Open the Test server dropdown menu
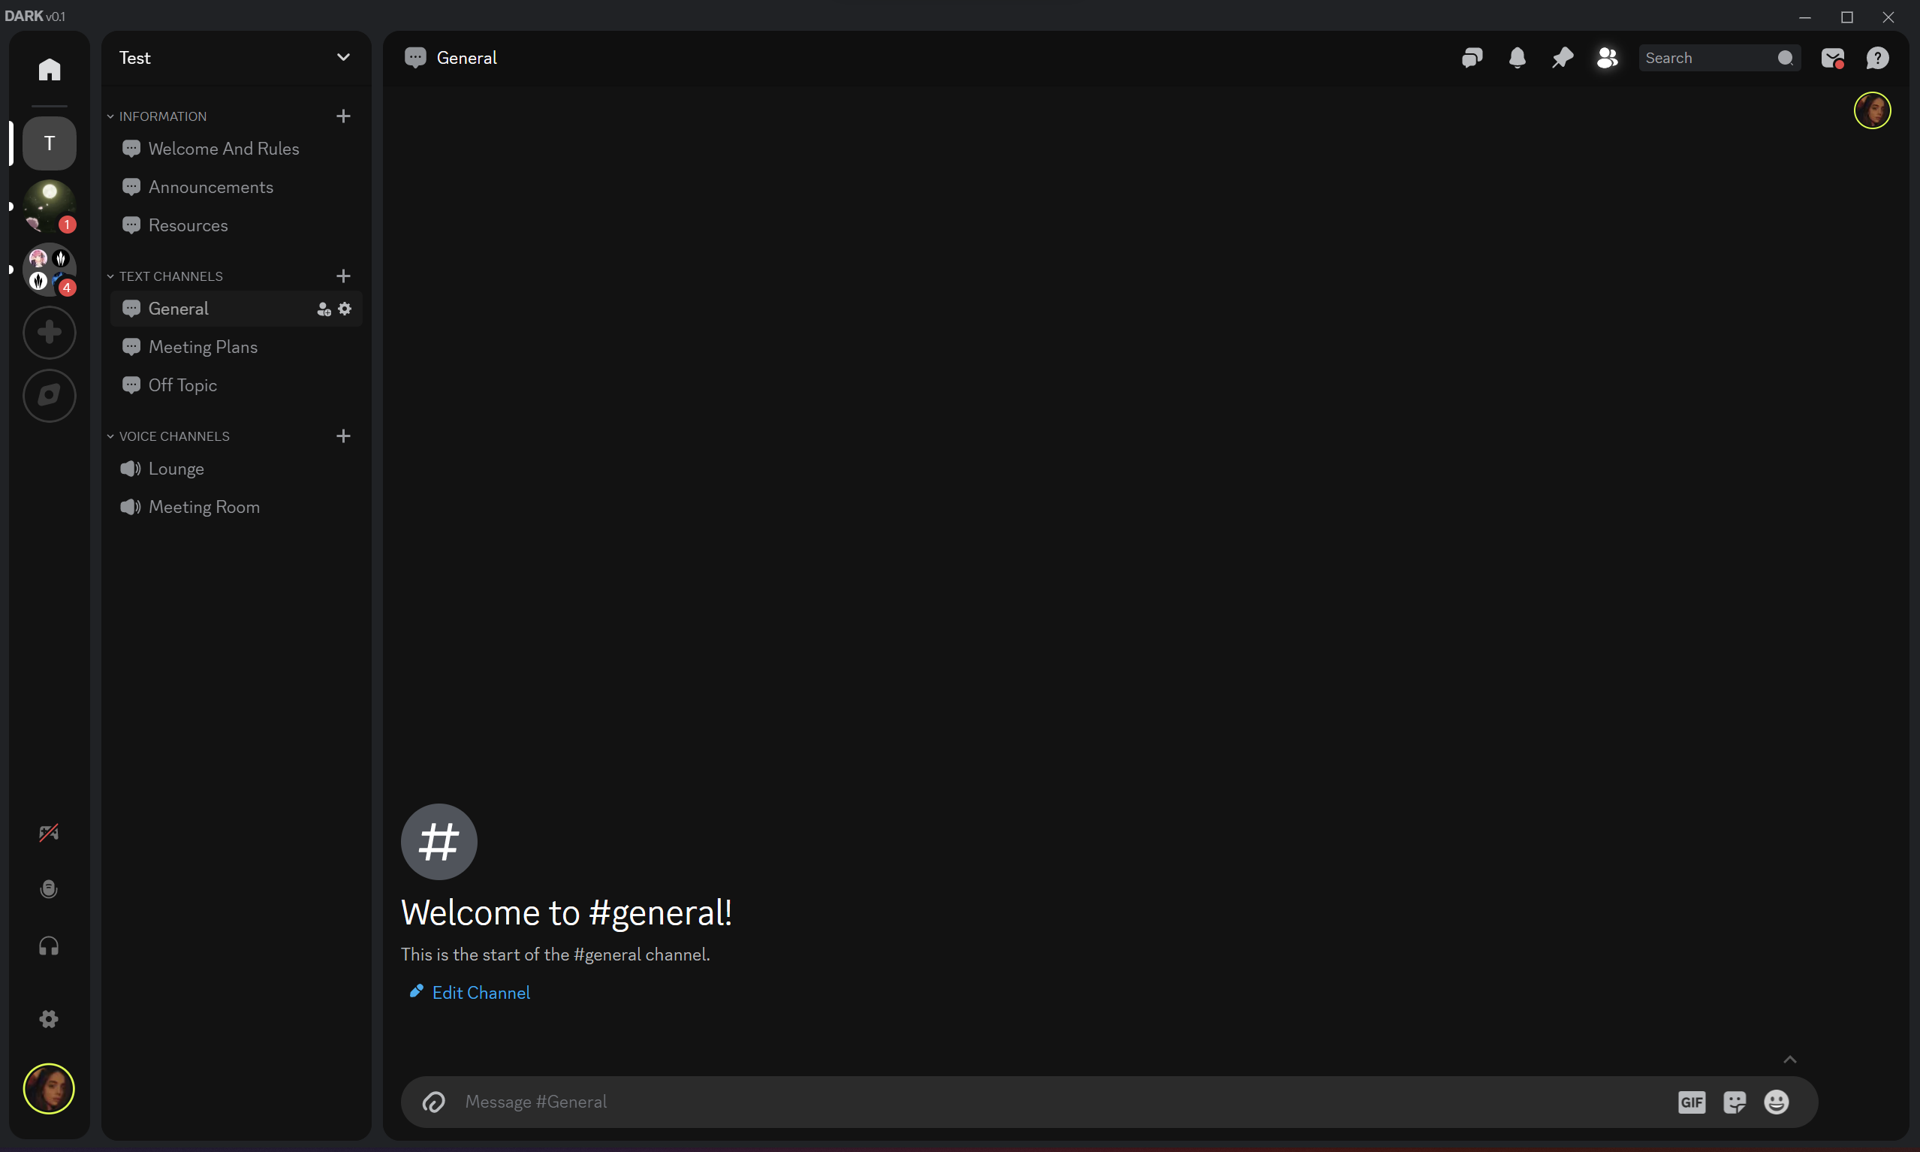This screenshot has height=1152, width=1920. click(343, 57)
